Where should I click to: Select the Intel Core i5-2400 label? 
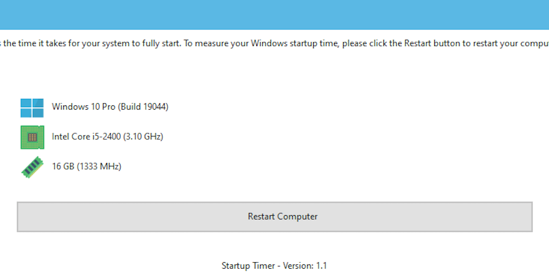coord(86,136)
